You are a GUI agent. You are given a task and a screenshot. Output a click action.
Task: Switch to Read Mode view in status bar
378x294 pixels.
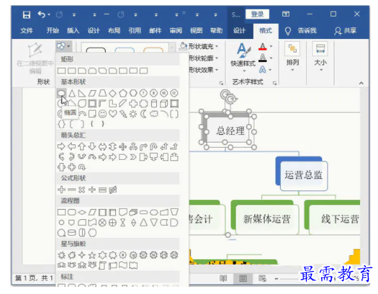224,279
